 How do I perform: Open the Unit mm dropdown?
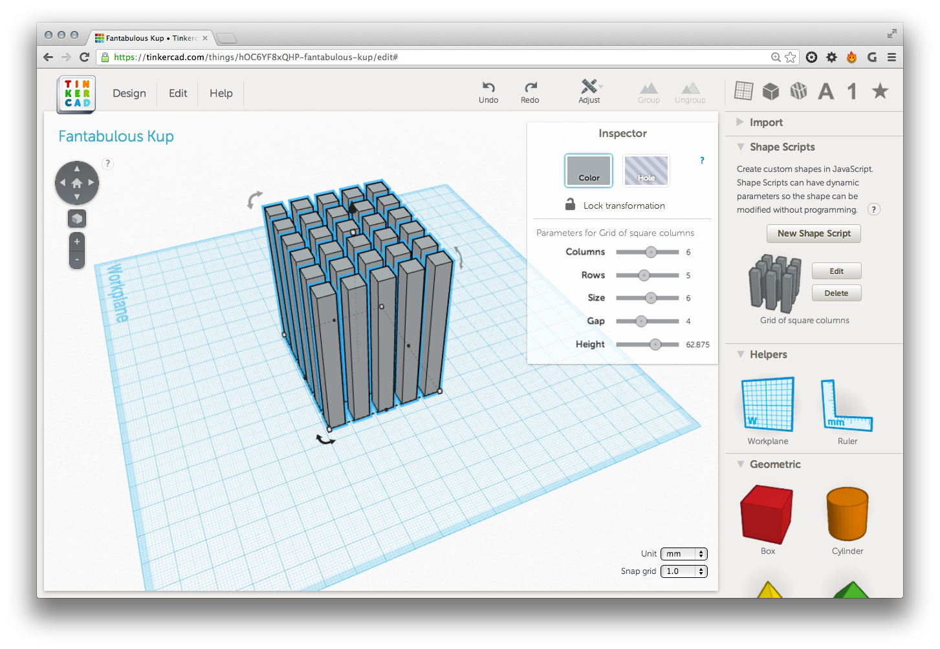684,554
